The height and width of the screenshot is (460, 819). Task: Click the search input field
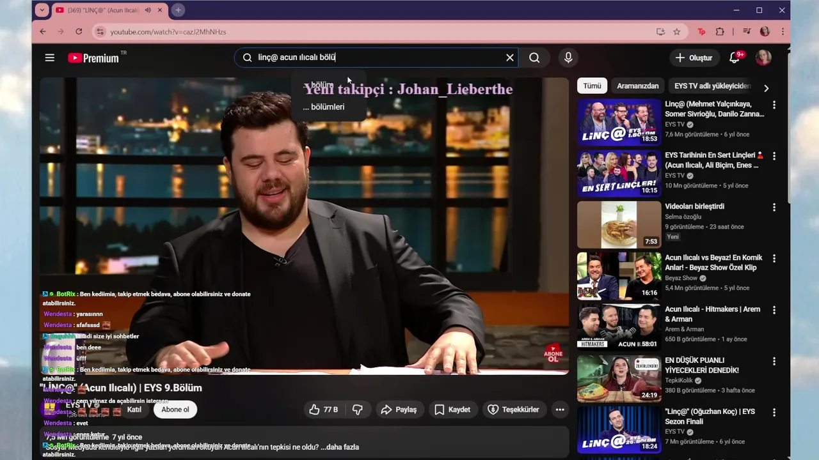pos(378,57)
